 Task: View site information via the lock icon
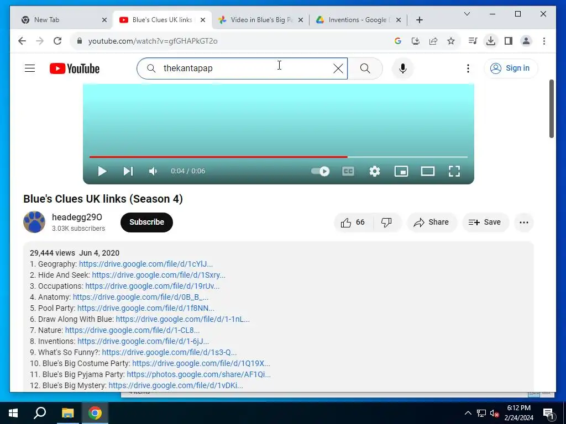click(x=80, y=41)
